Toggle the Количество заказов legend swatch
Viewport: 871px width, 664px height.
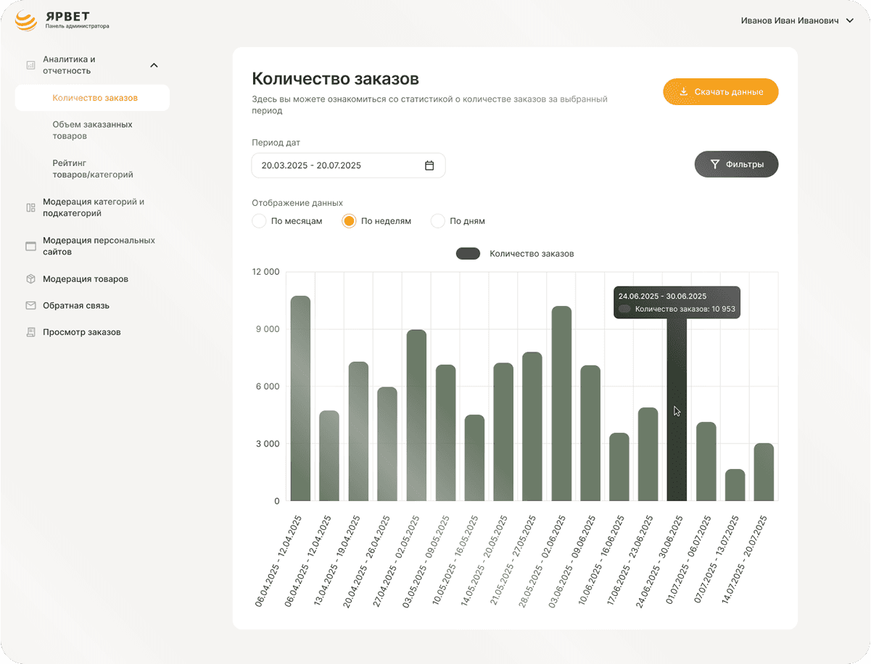coord(468,254)
